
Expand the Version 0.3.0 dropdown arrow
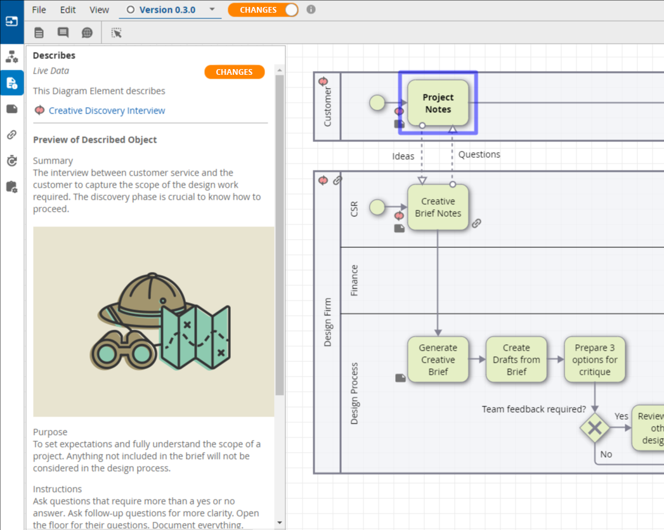pos(212,10)
